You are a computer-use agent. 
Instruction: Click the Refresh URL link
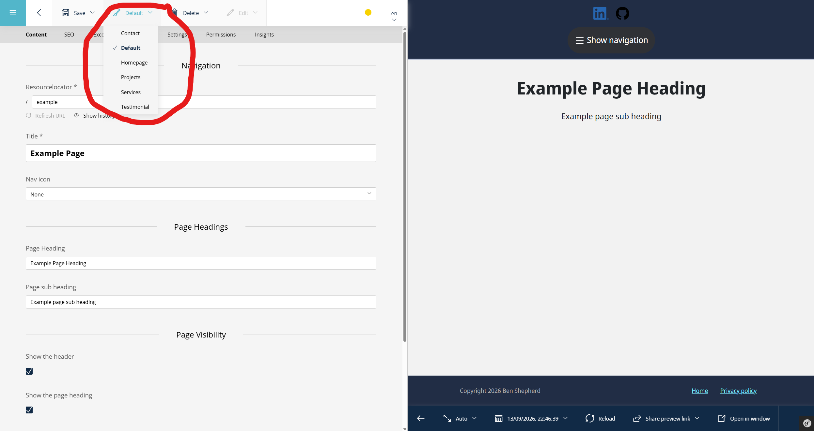tap(50, 116)
